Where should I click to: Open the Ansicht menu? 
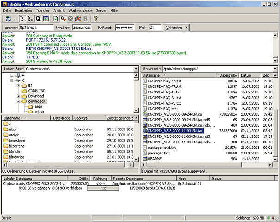(x=59, y=11)
